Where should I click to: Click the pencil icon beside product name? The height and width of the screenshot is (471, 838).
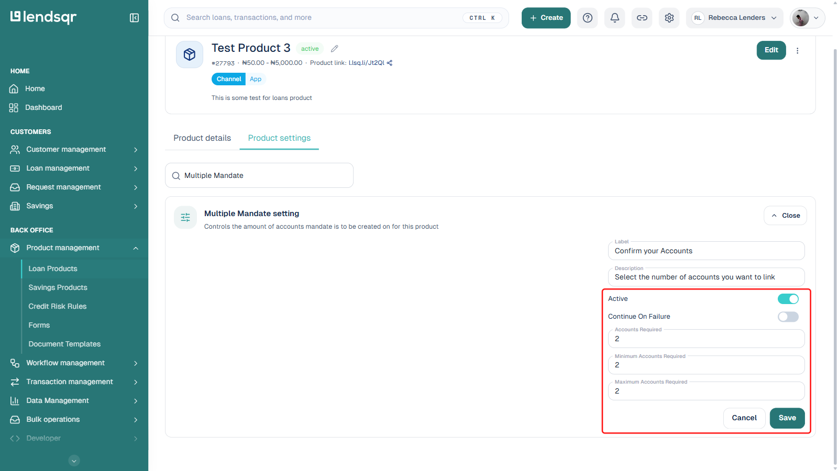[335, 49]
